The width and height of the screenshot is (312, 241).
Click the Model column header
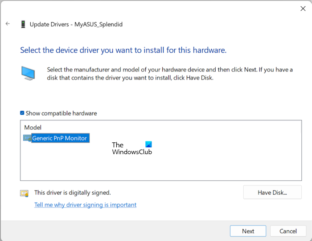pos(33,128)
